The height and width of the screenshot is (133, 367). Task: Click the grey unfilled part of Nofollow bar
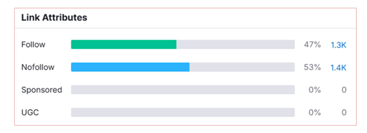[242, 67]
